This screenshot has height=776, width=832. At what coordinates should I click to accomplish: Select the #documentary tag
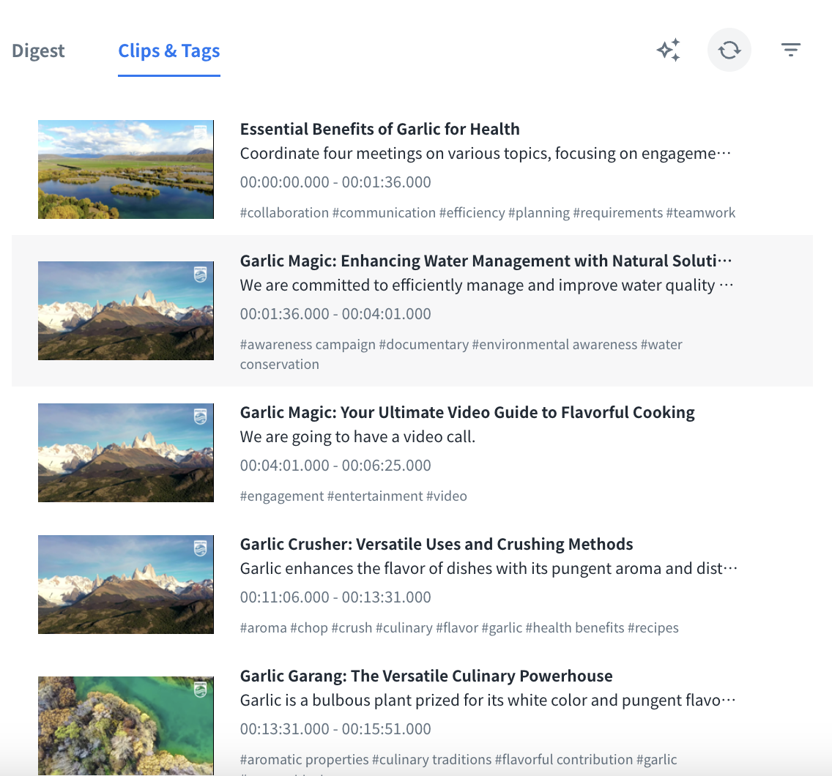click(x=423, y=345)
